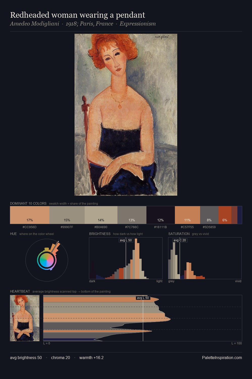Click the '1918; Paris, France' text
This screenshot has height=379, width=252.
click(89, 24)
